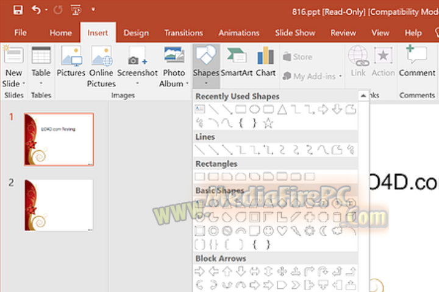Select the Rounded Rectangle in Rectangles section

point(213,176)
